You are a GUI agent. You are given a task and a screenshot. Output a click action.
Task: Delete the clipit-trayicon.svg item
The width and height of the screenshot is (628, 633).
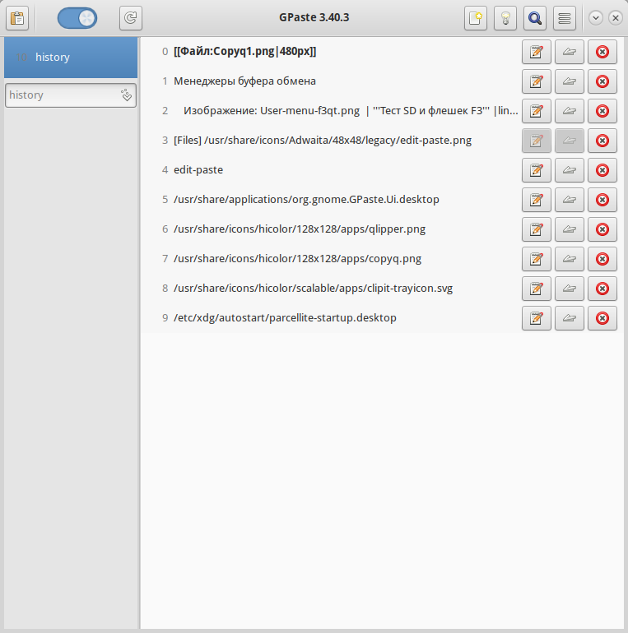click(602, 289)
